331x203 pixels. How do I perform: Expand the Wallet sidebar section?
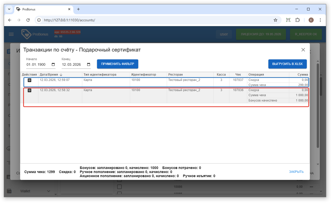point(48,191)
